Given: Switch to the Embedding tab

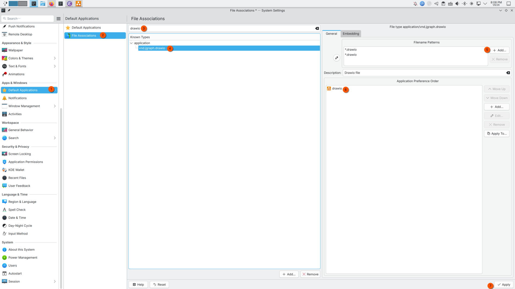Looking at the screenshot, I should point(351,34).
